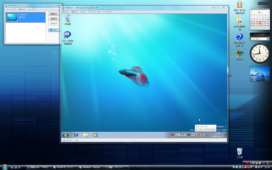The height and width of the screenshot is (170, 272).
Task: Click guest tray Kaspersky K icon
Action: tap(200, 135)
